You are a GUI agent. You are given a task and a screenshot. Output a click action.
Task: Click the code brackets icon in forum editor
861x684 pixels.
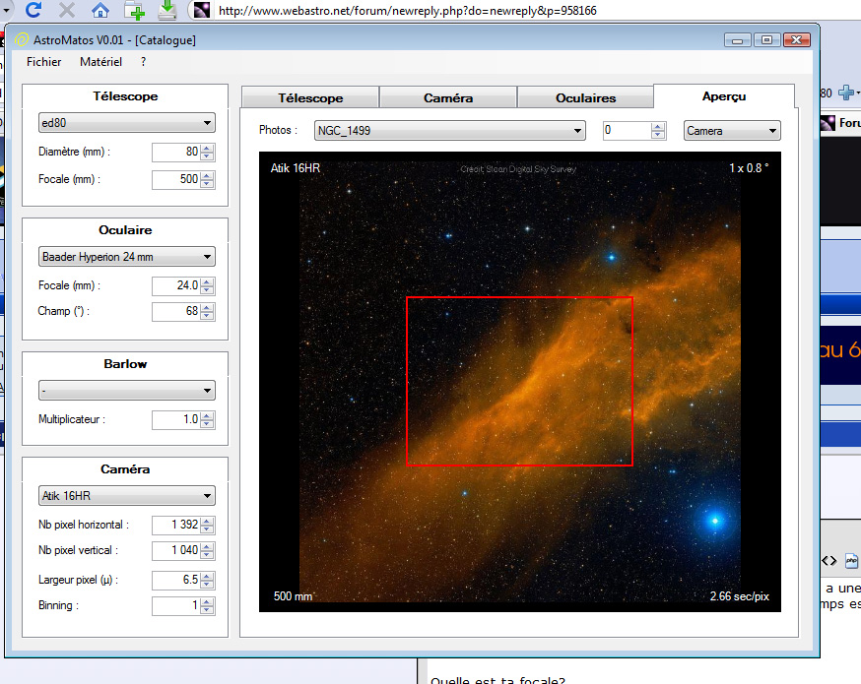point(829,561)
